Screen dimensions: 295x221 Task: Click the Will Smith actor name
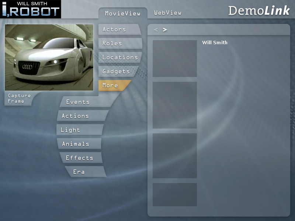[x=215, y=43]
